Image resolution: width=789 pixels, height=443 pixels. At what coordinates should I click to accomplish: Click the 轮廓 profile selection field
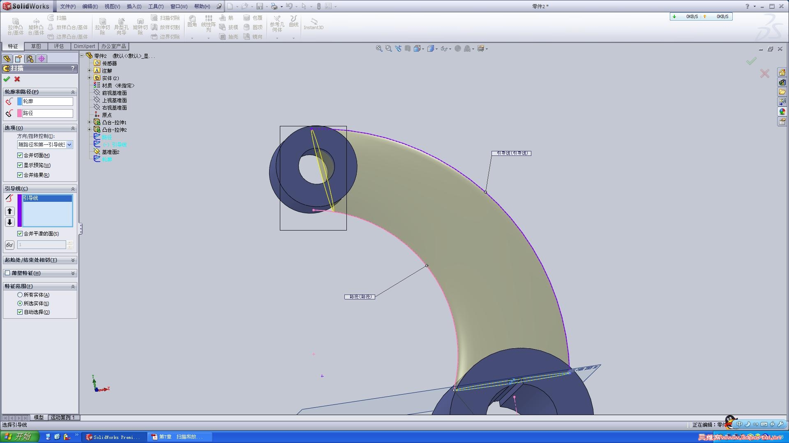point(48,101)
